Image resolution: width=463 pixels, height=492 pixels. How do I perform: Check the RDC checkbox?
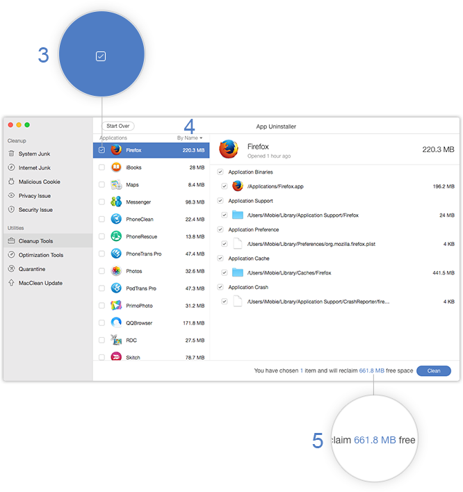(101, 340)
